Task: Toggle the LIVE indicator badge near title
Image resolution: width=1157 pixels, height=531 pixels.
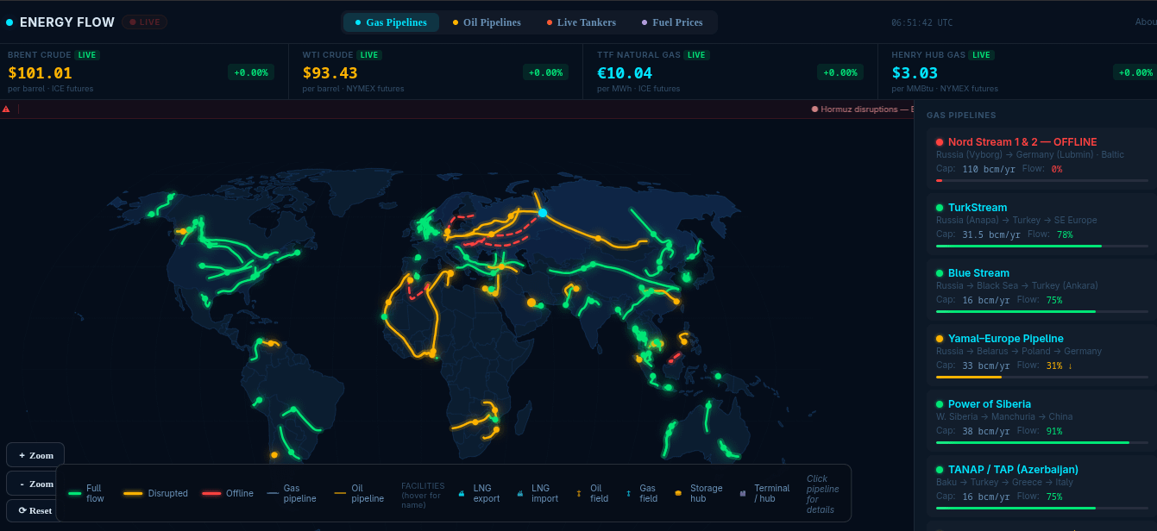Action: pyautogui.click(x=145, y=22)
